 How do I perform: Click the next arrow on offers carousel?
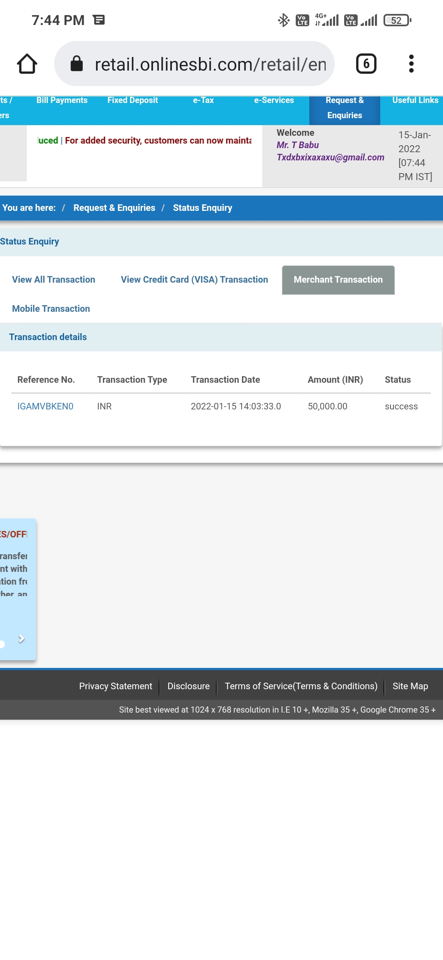click(21, 639)
